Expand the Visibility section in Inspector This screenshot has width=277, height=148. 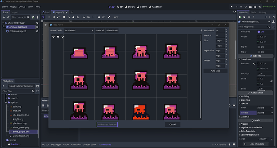click(245, 96)
